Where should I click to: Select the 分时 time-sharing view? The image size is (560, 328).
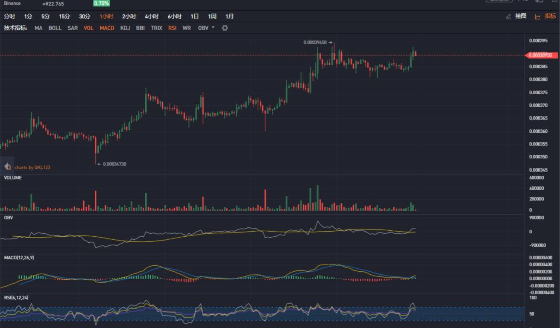pyautogui.click(x=9, y=17)
